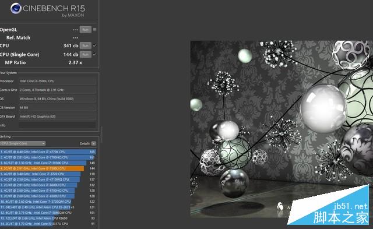Select ranking entry 3 Core i7-3930K

tap(48, 163)
